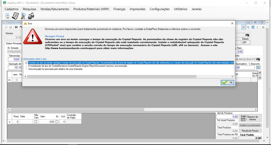
Task: Click the small warning icon in Erro title
Action: pos(25,23)
